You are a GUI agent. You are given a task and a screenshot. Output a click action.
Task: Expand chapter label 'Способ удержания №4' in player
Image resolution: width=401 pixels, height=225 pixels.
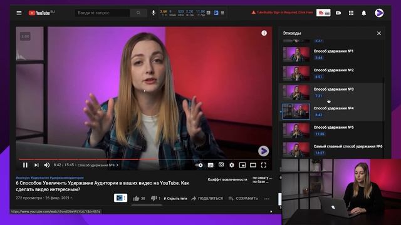point(98,165)
